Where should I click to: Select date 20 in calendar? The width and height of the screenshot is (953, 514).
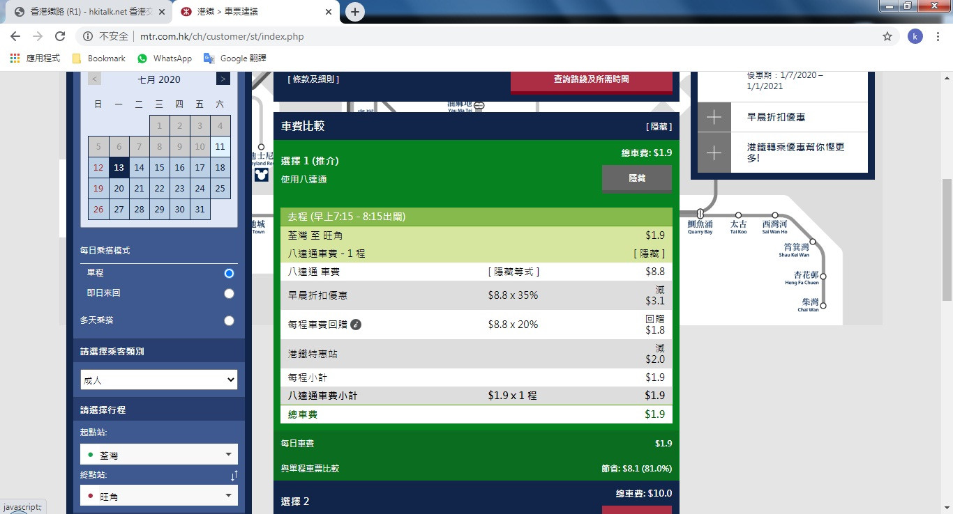[119, 188]
